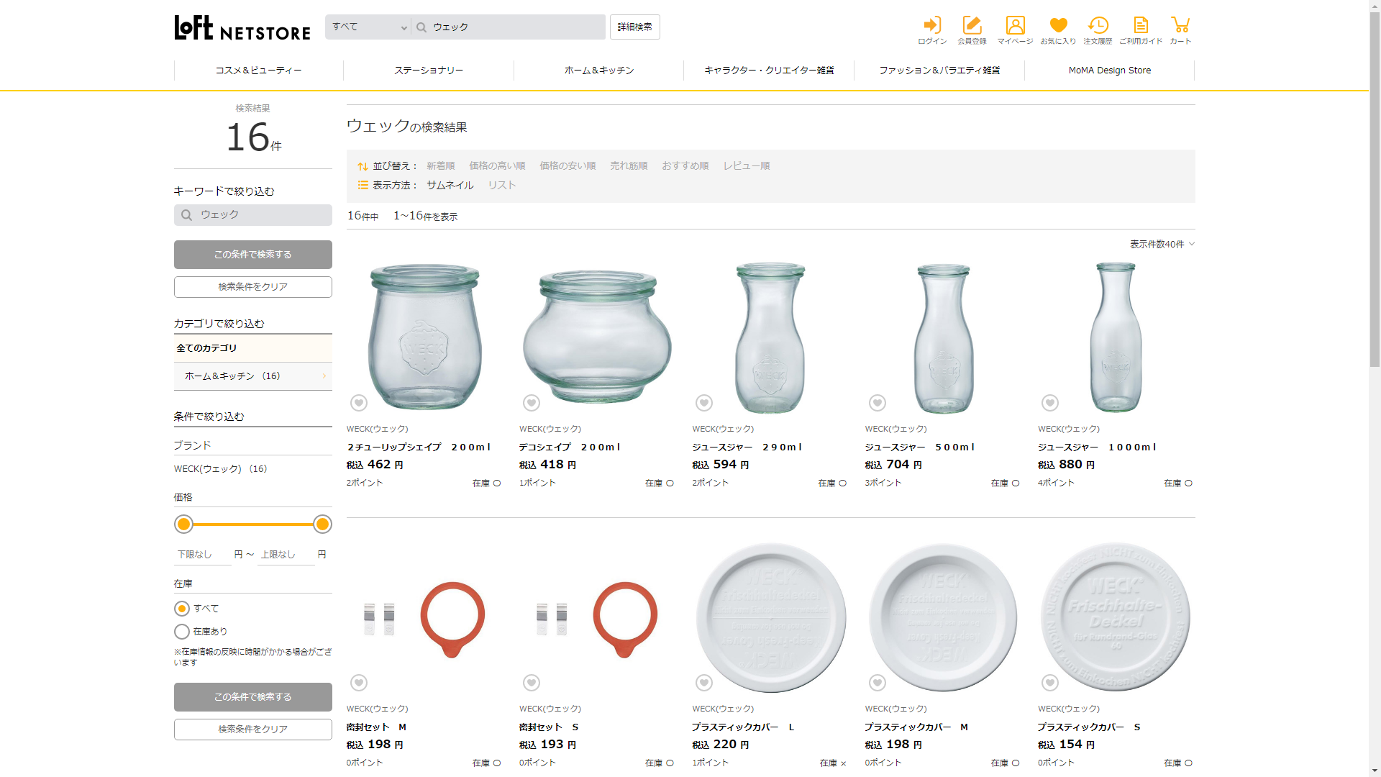The height and width of the screenshot is (777, 1381).
Task: Open the My Page (マイページ) icon
Action: 1015,29
